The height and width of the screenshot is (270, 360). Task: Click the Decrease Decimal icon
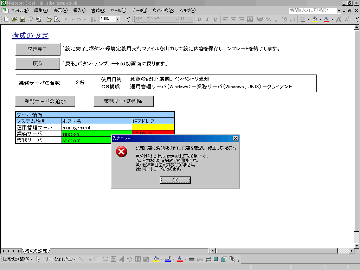click(x=292, y=19)
